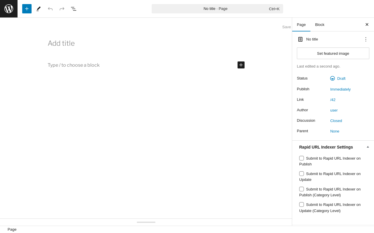Switch to the Block tab
This screenshot has height=233, width=374.
pyautogui.click(x=320, y=24)
